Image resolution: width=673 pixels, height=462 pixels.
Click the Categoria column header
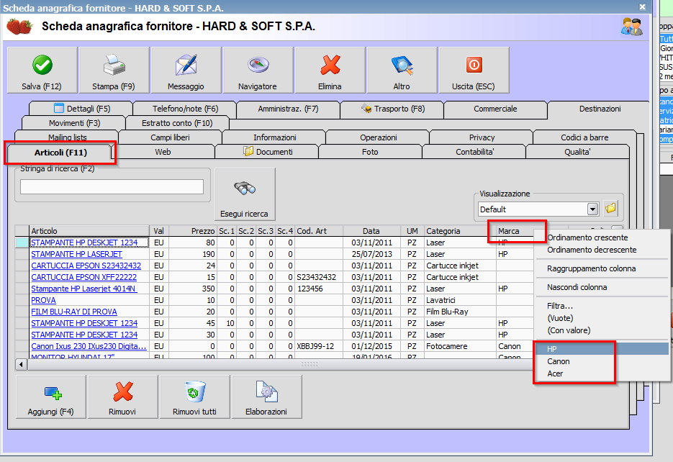pyautogui.click(x=460, y=231)
